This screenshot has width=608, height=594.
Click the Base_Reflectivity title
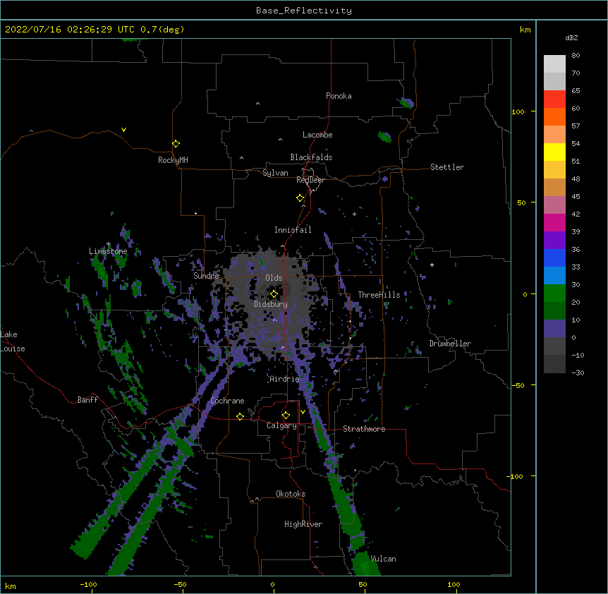(x=304, y=11)
